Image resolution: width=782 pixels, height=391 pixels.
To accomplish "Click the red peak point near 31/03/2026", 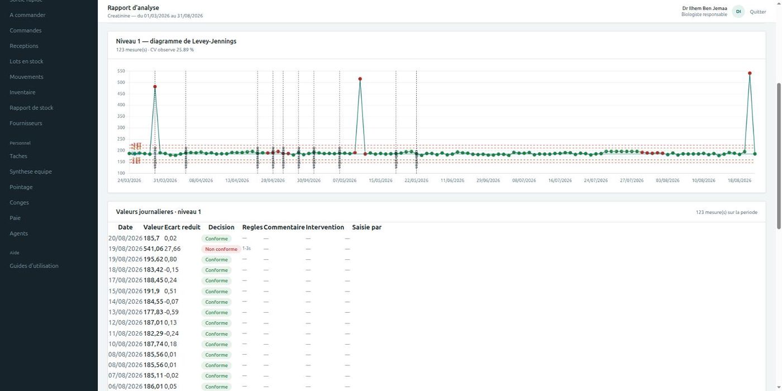I will tap(155, 87).
